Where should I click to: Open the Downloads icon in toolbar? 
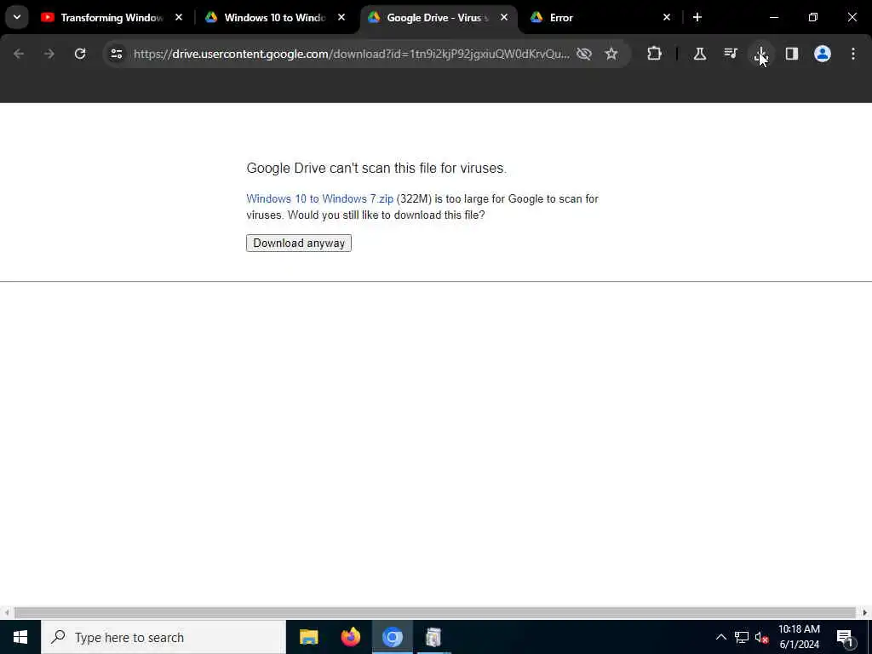tap(760, 54)
